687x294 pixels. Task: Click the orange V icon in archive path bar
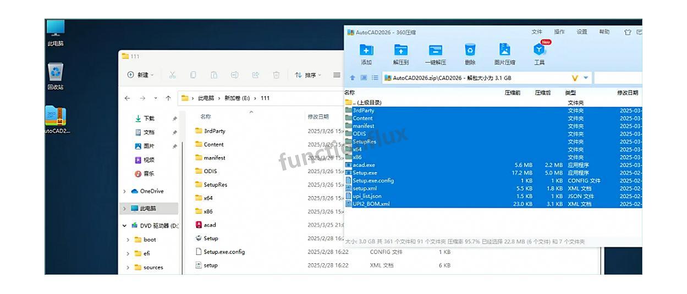point(575,78)
